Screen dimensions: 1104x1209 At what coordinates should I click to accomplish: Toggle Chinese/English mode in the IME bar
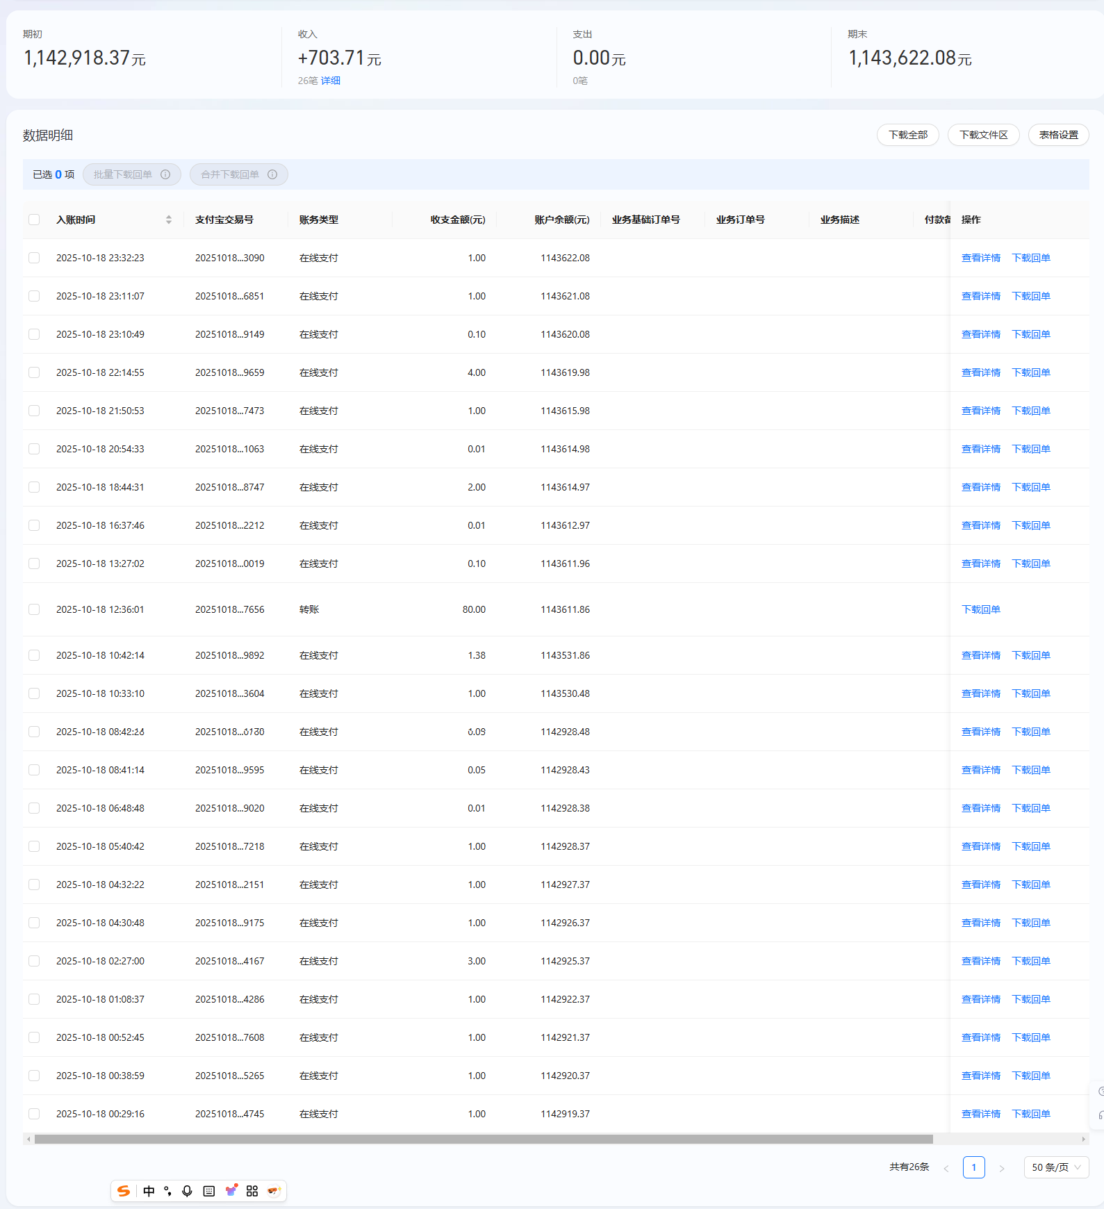click(149, 1191)
